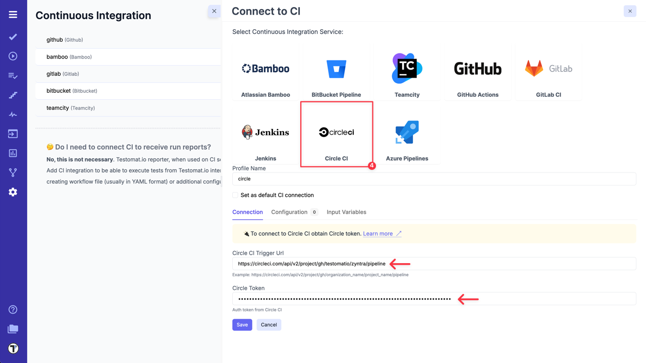Select the GitHub Actions service tile
This screenshot has width=646, height=363.
pos(477,72)
